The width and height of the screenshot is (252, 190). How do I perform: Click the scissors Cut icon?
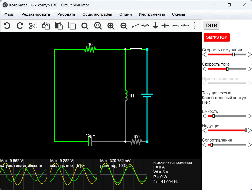coord(33,26)
